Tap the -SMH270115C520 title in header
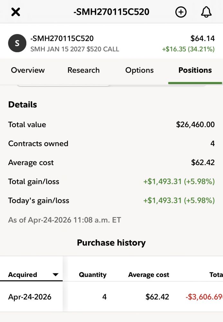This screenshot has height=322, width=223. [x=111, y=12]
